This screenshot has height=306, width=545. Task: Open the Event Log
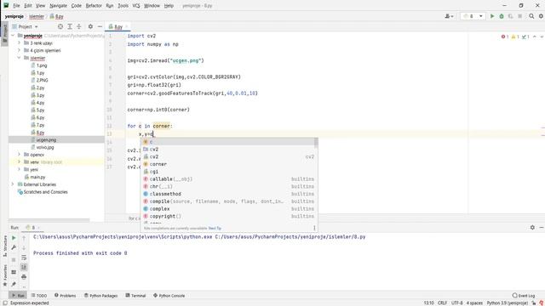click(x=524, y=296)
